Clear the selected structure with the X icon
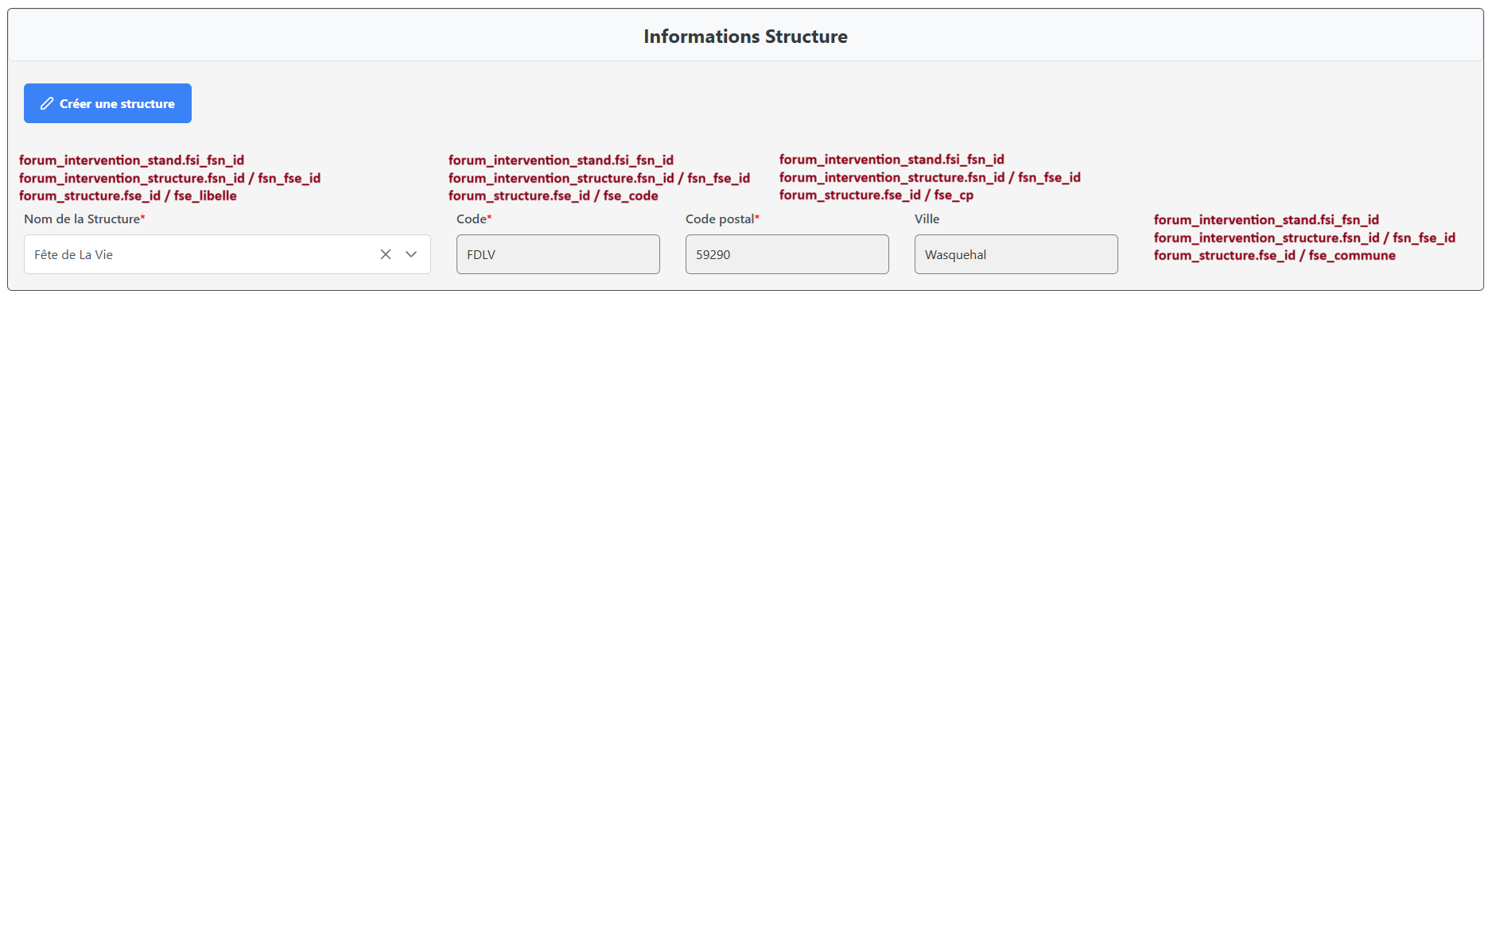The image size is (1492, 952). coord(386,254)
